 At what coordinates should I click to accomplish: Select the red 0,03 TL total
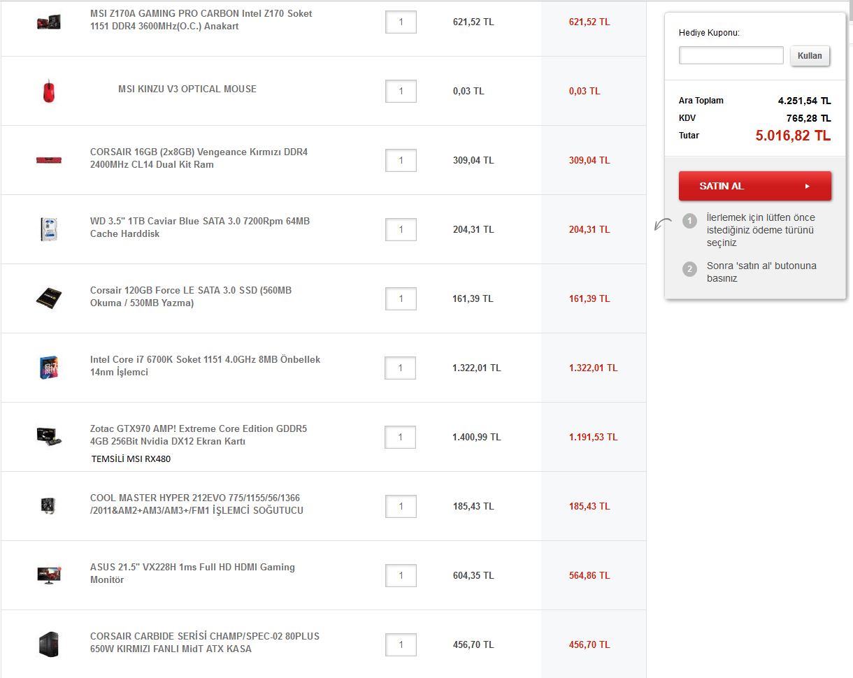tap(585, 91)
